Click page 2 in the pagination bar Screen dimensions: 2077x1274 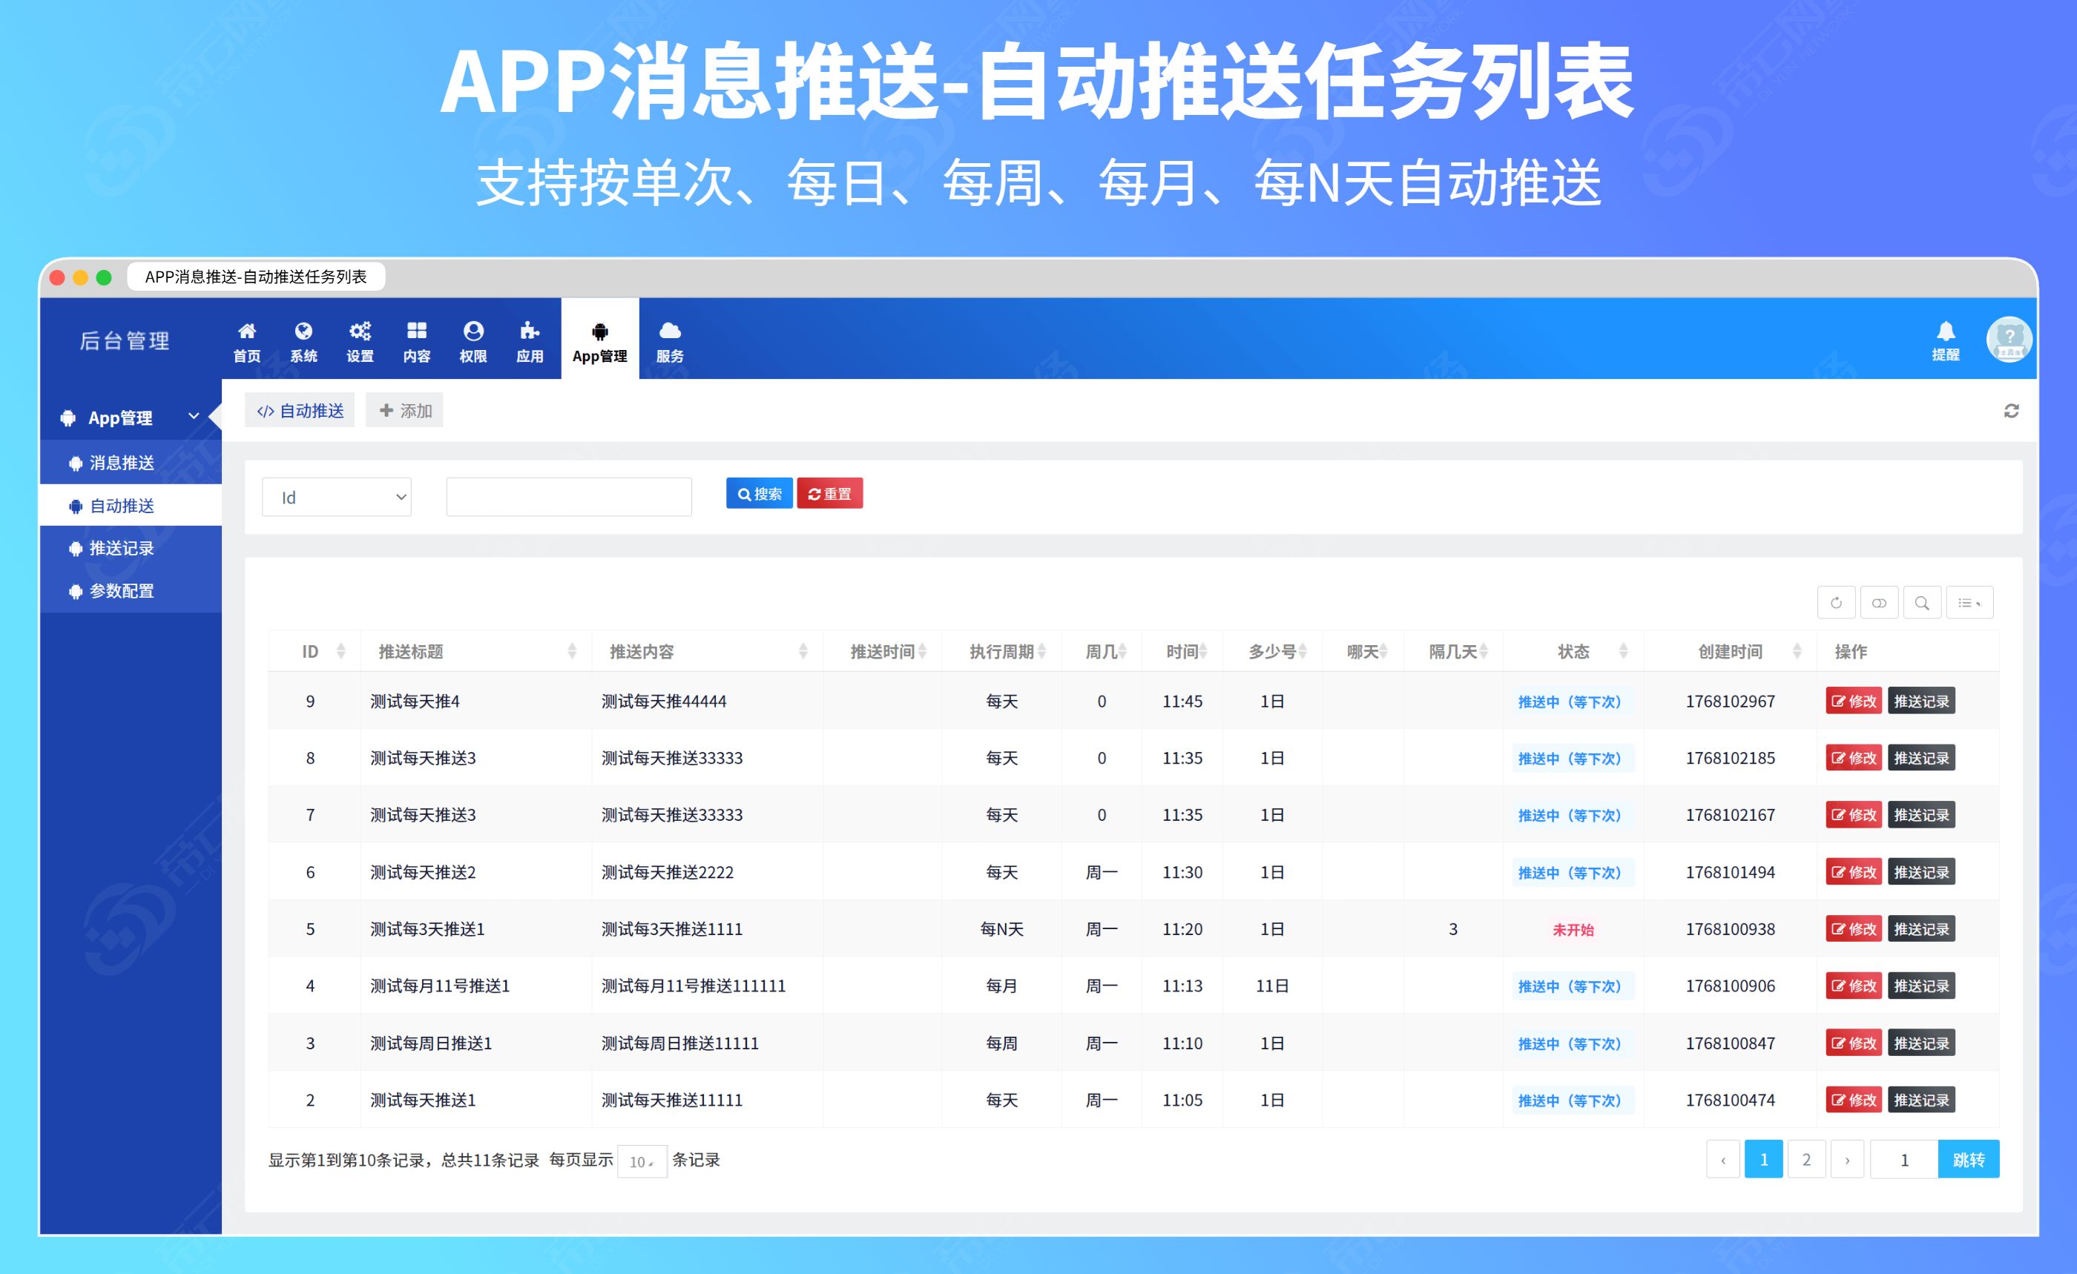[1806, 1158]
